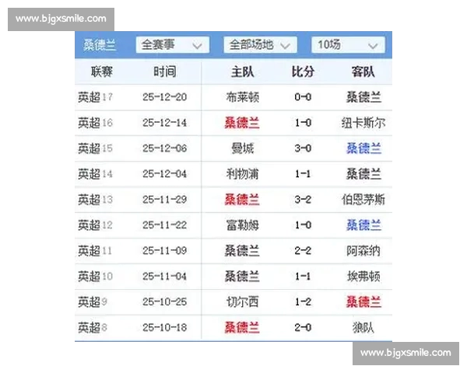
Task: Click league label 英超 16
Action: point(95,123)
